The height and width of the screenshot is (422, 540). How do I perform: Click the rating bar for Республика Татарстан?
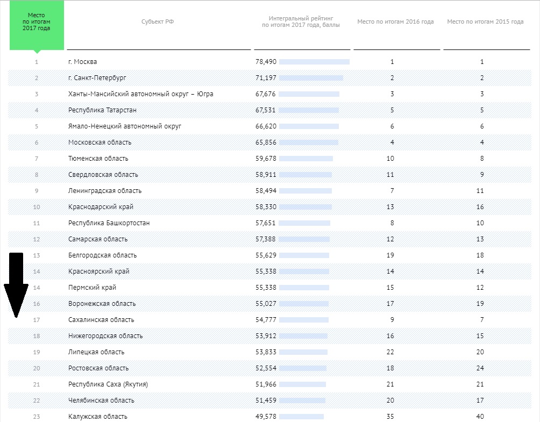[x=309, y=110]
